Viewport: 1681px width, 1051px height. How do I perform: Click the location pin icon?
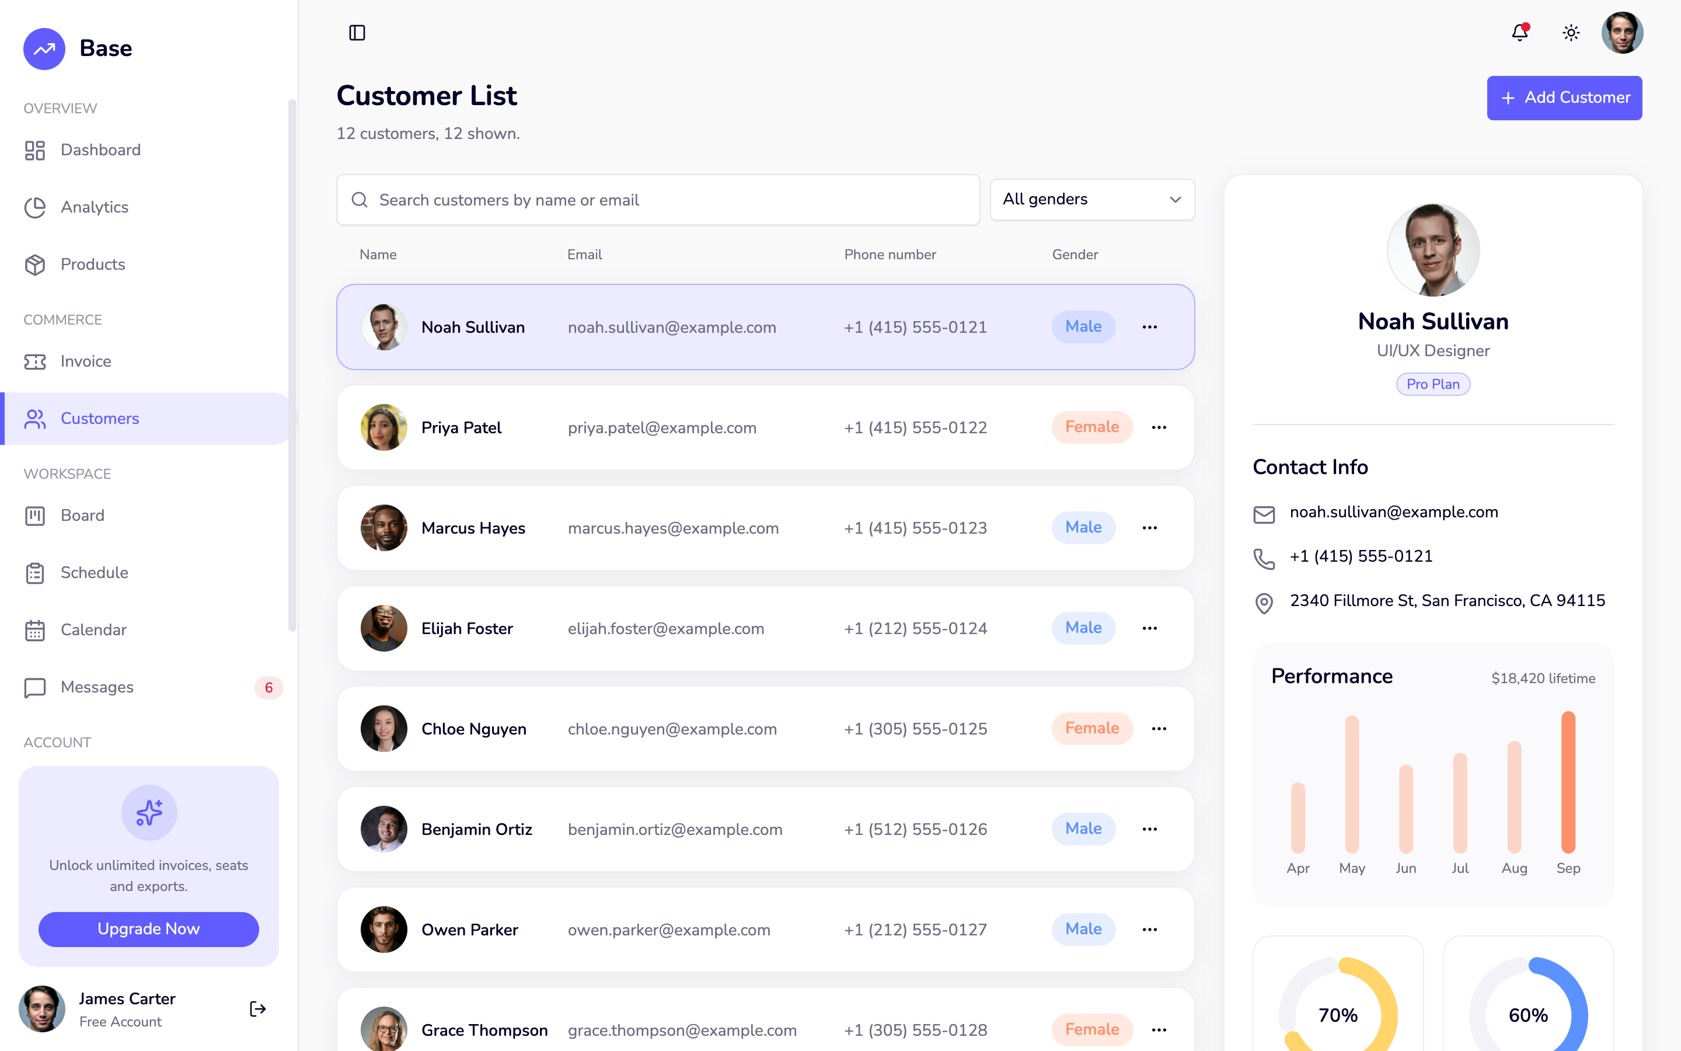click(x=1264, y=603)
